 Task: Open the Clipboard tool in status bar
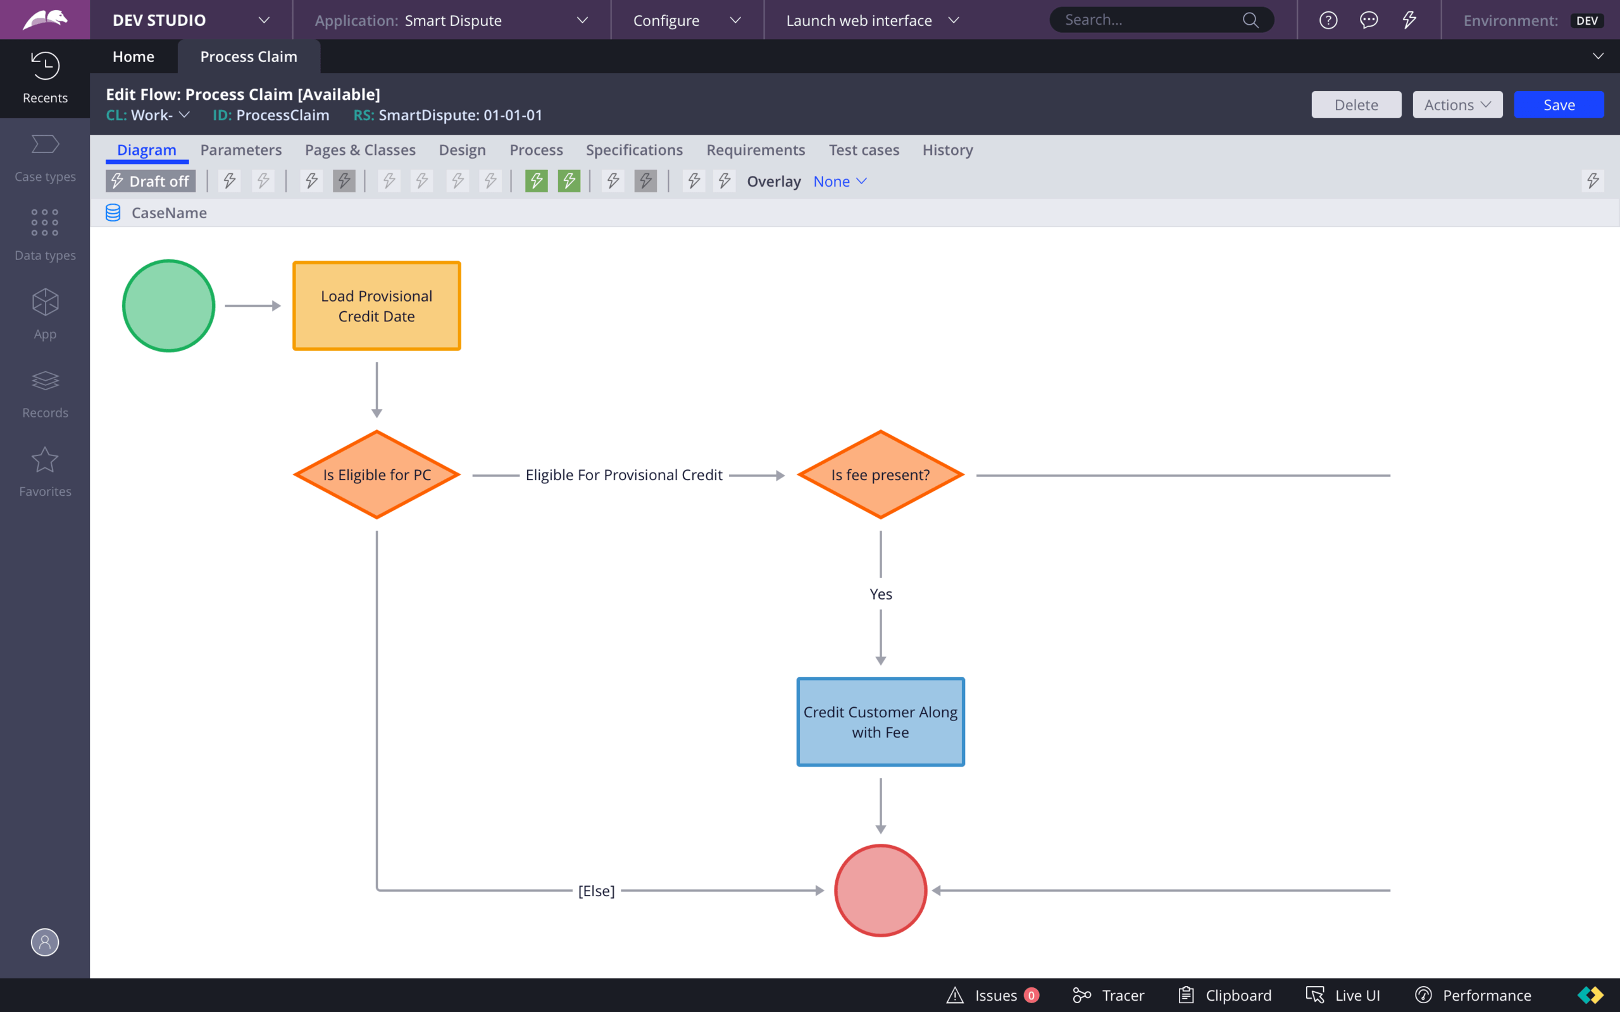(x=1224, y=996)
